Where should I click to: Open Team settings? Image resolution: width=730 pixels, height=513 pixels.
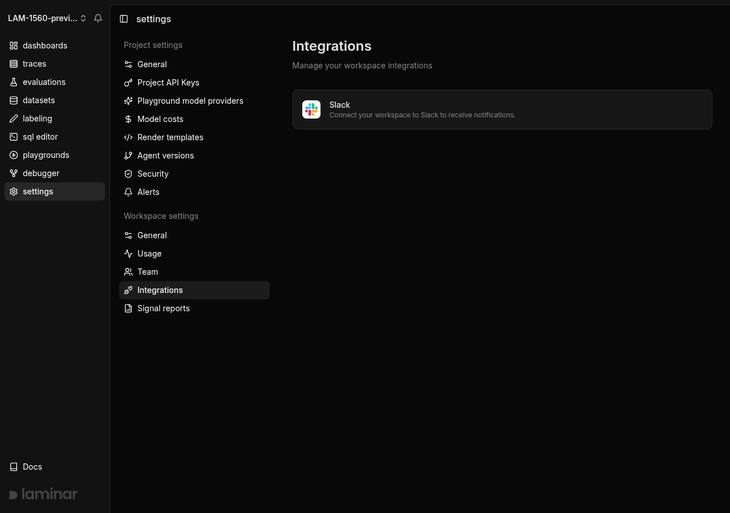pos(194,272)
